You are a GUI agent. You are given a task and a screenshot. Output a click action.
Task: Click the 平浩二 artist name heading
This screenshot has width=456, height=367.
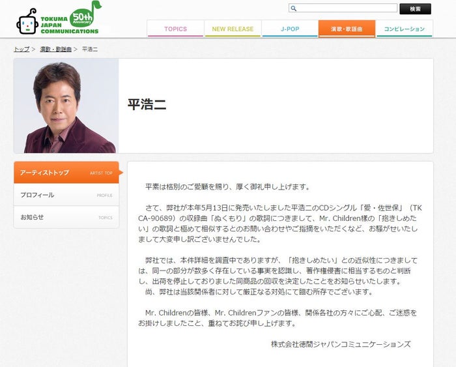pos(147,104)
